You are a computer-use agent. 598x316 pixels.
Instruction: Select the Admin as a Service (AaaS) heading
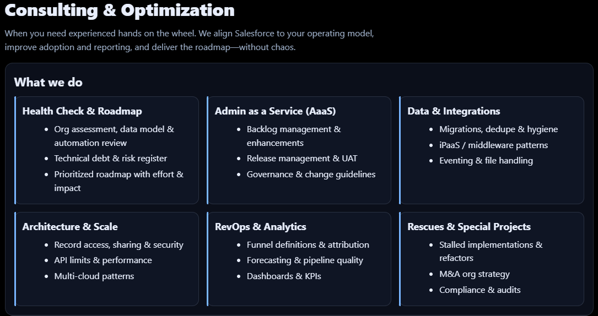[x=275, y=111]
